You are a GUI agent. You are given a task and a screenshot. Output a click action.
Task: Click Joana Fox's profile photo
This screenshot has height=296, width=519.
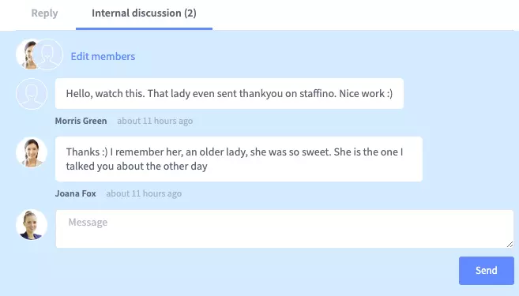32,152
